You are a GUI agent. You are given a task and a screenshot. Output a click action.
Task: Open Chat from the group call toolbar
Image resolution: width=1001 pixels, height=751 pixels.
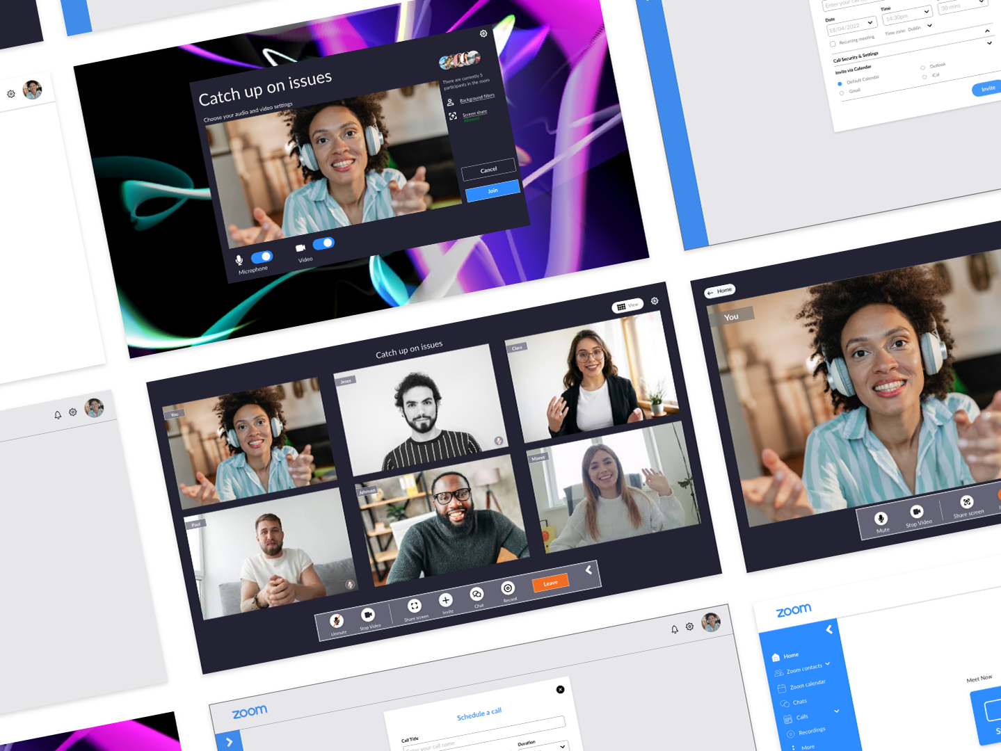477,595
